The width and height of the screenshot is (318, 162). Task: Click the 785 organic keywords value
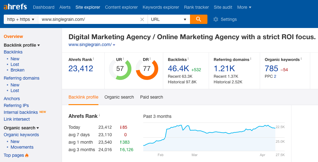coord(271,69)
